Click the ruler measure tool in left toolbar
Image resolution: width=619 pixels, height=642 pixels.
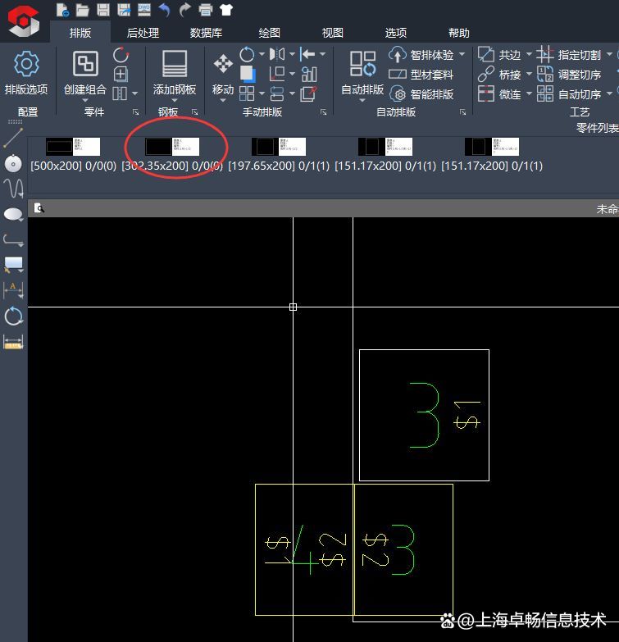click(x=13, y=342)
